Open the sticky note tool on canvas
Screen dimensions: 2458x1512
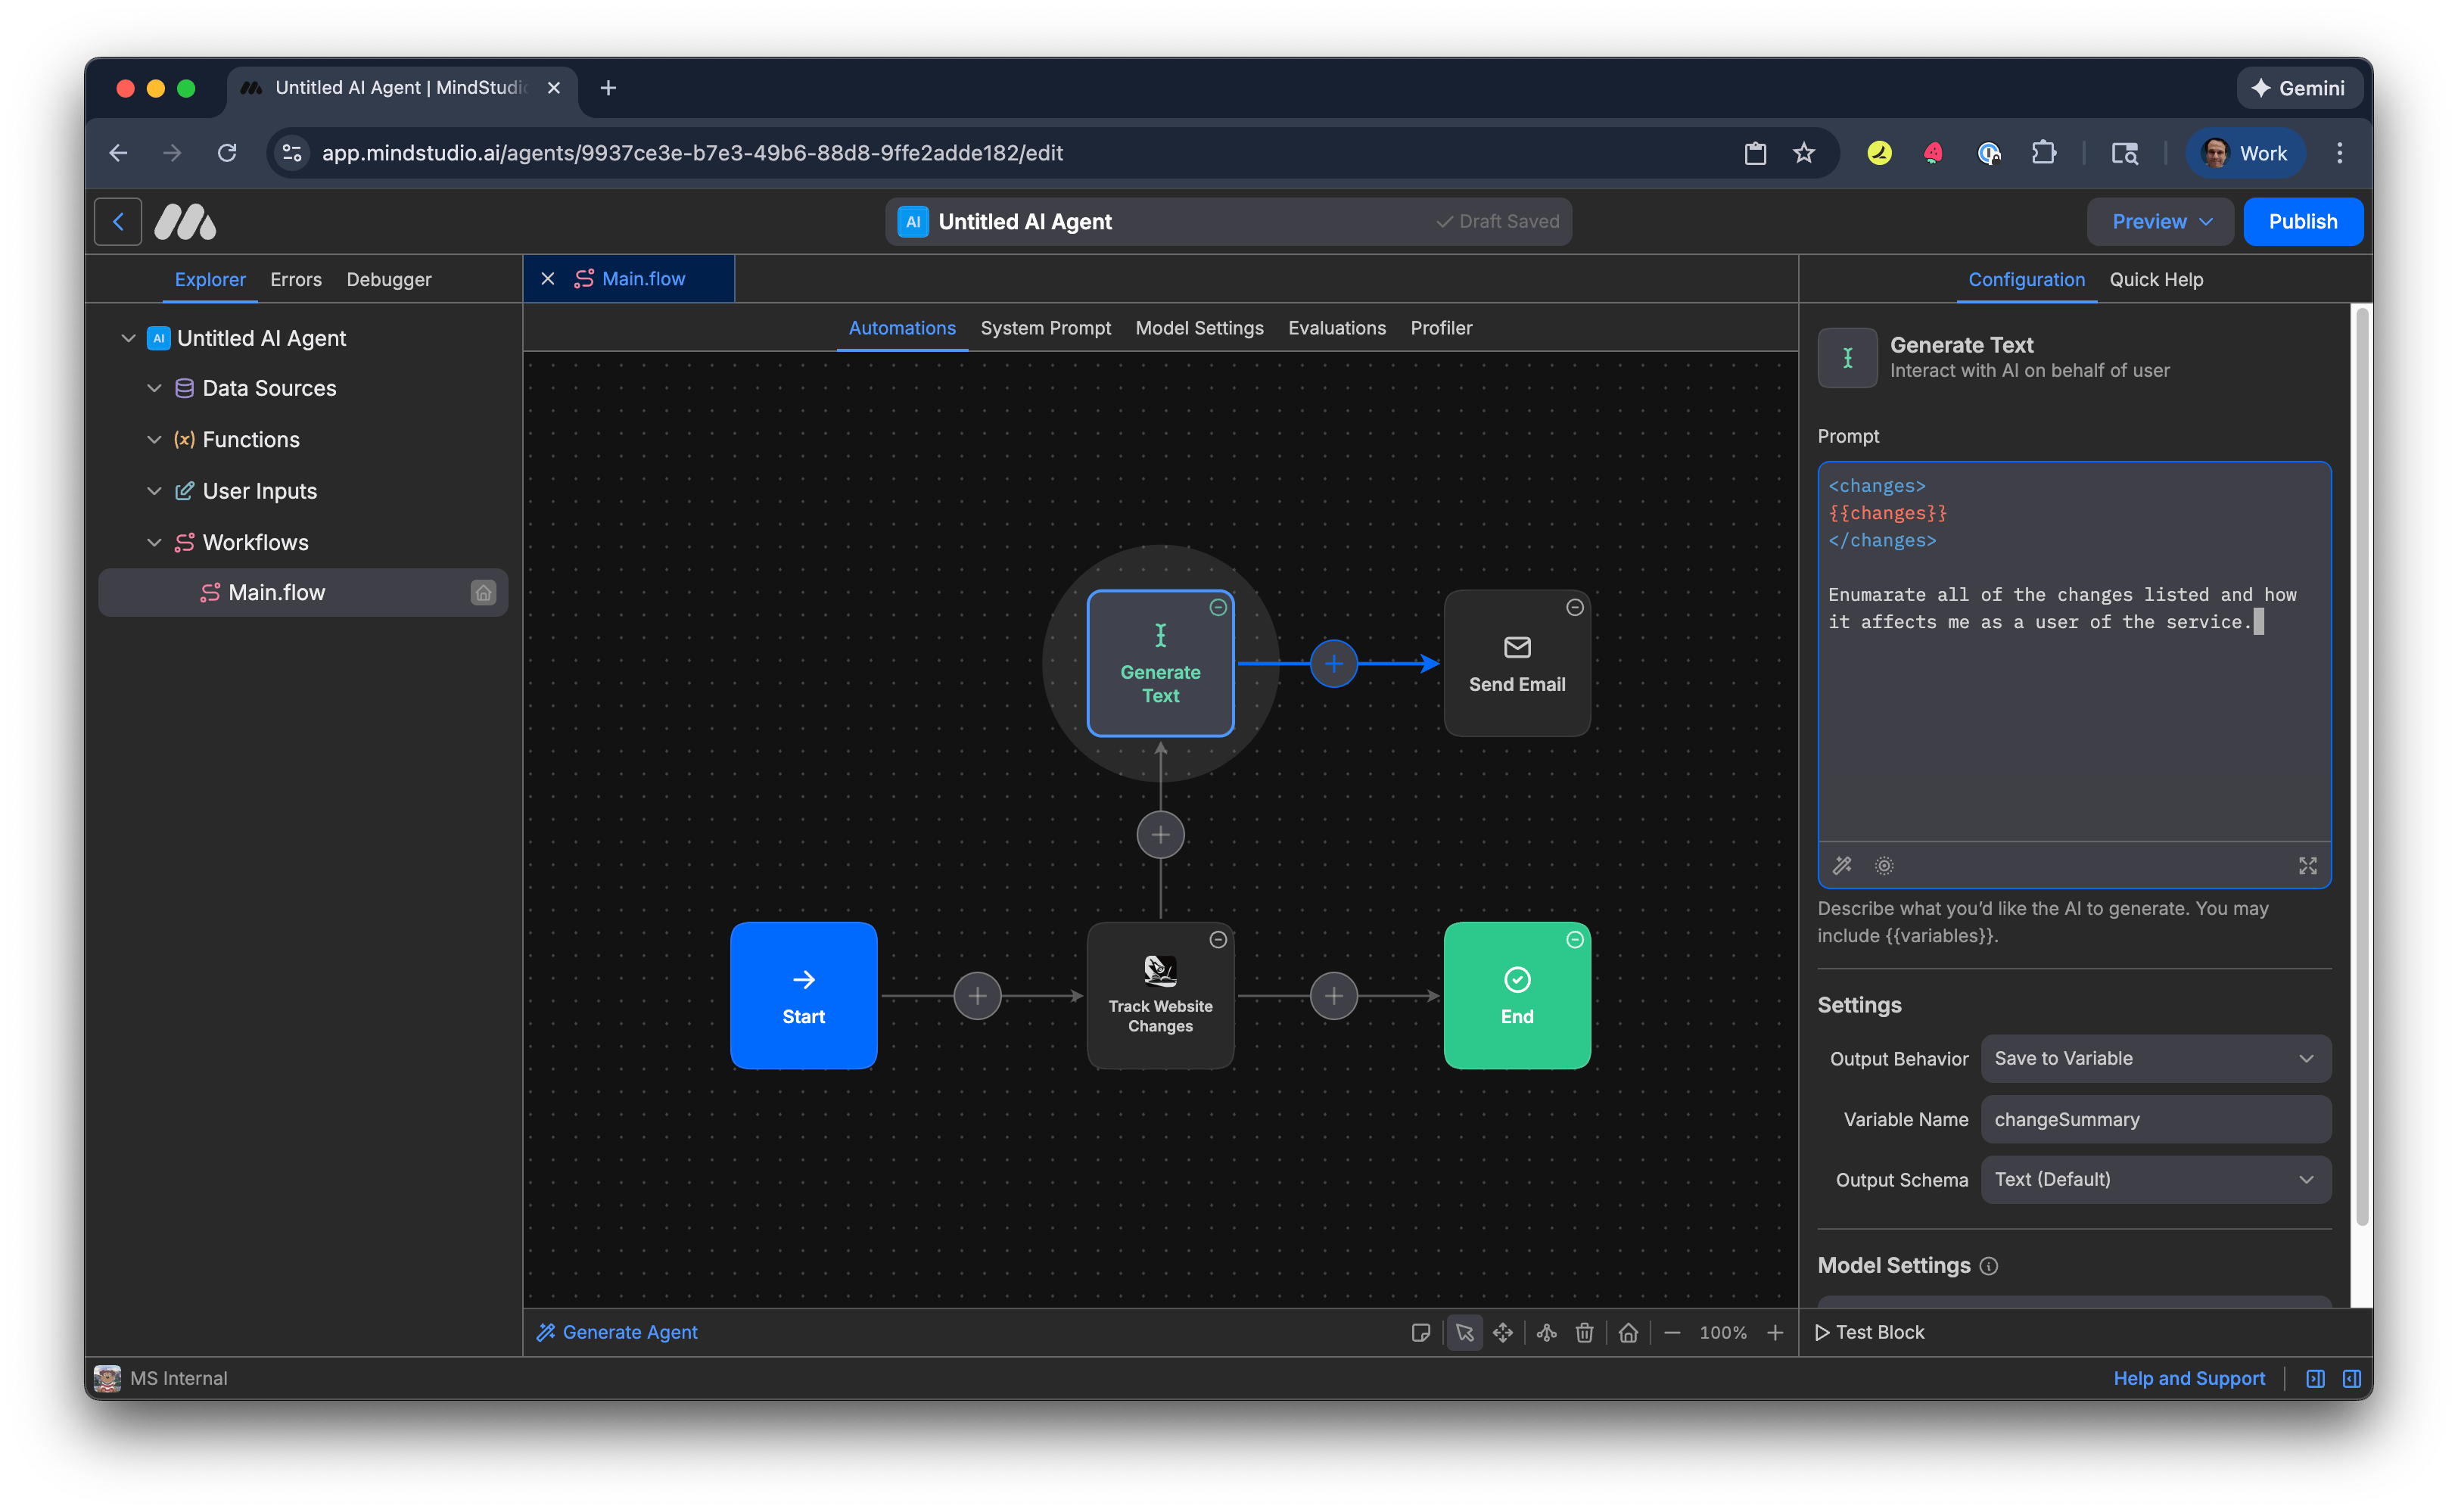click(1421, 1332)
